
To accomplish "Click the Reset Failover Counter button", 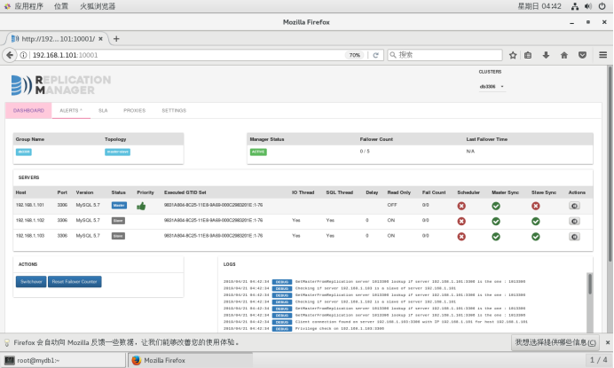I will click(75, 281).
